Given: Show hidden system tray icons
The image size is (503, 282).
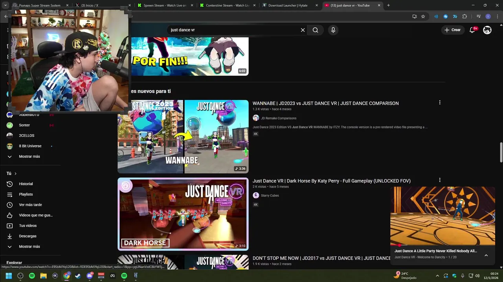Looking at the screenshot, I should 437,276.
